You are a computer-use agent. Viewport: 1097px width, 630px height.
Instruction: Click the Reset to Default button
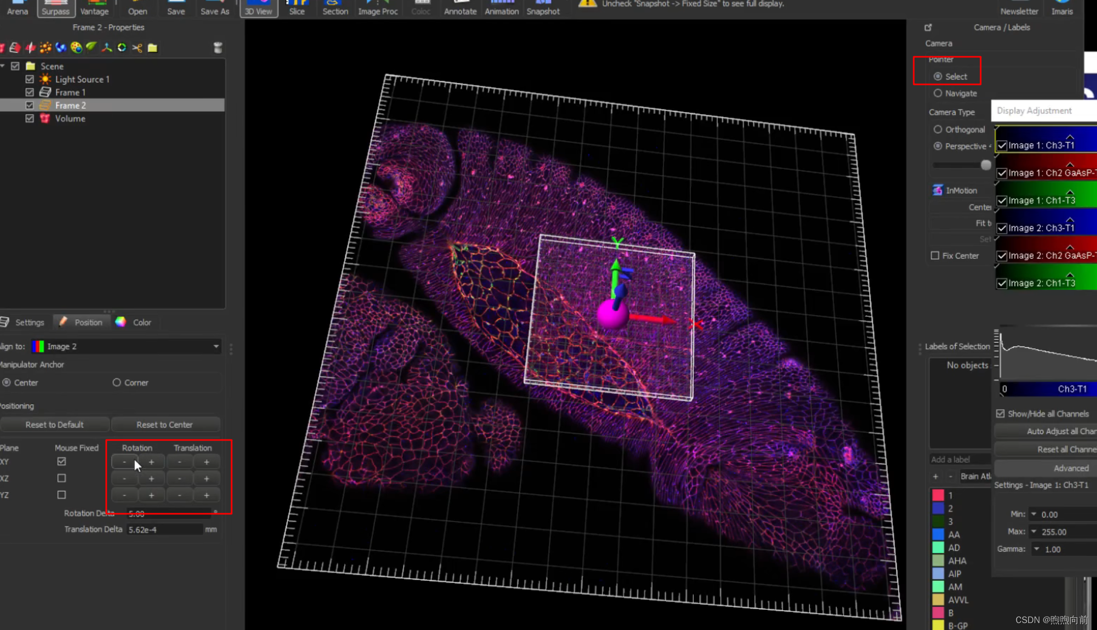tap(54, 425)
